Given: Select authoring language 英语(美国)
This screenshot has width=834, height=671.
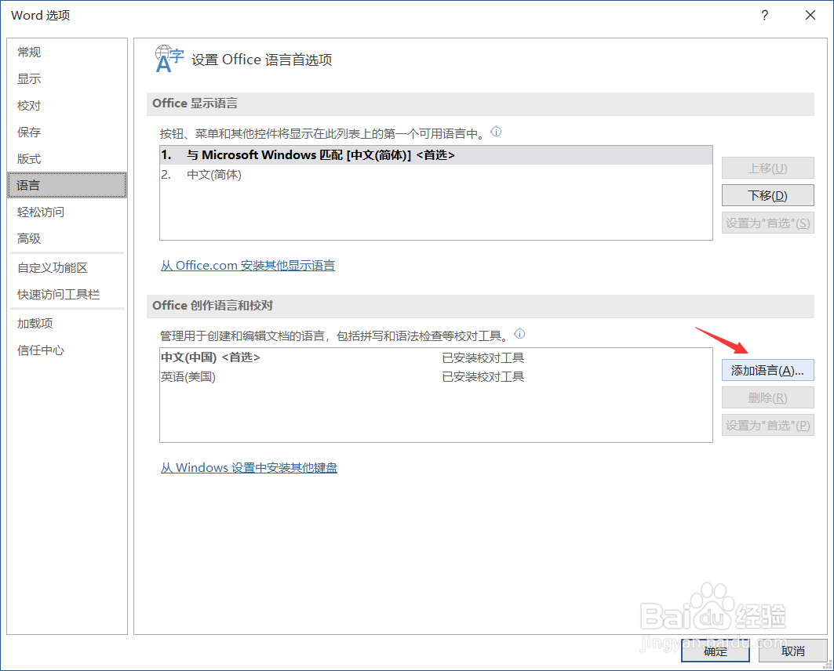Looking at the screenshot, I should (x=435, y=377).
